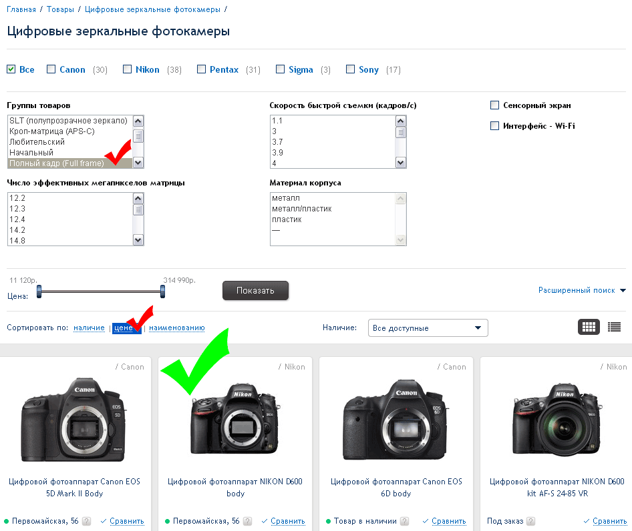Image resolution: width=632 pixels, height=531 pixels.
Task: Open NIKON D600 body product title
Action: [x=235, y=488]
